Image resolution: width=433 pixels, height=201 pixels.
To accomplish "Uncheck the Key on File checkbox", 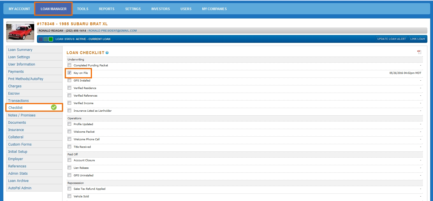I will coord(70,73).
